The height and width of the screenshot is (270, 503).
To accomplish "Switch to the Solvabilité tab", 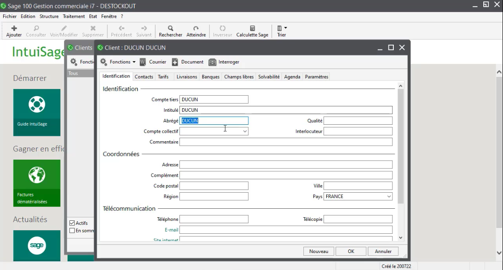I will [269, 77].
